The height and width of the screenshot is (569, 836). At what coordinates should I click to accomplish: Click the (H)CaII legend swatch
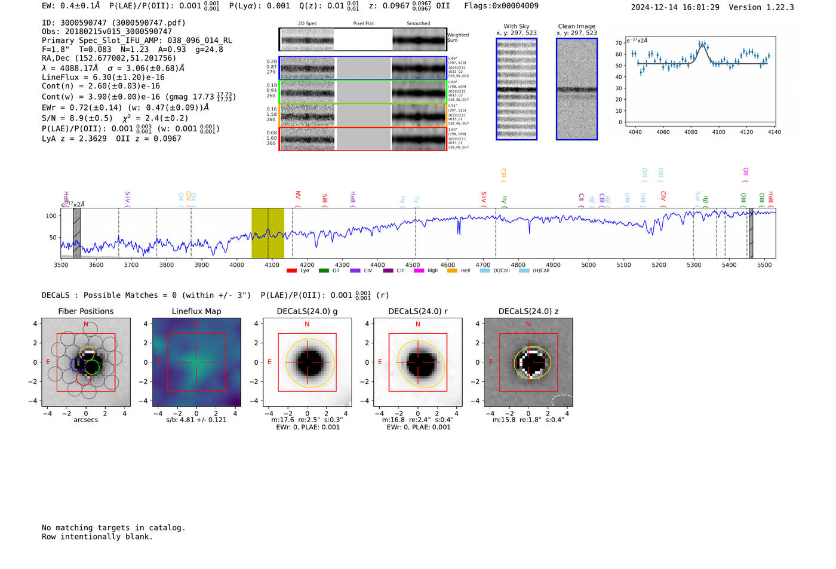[524, 270]
